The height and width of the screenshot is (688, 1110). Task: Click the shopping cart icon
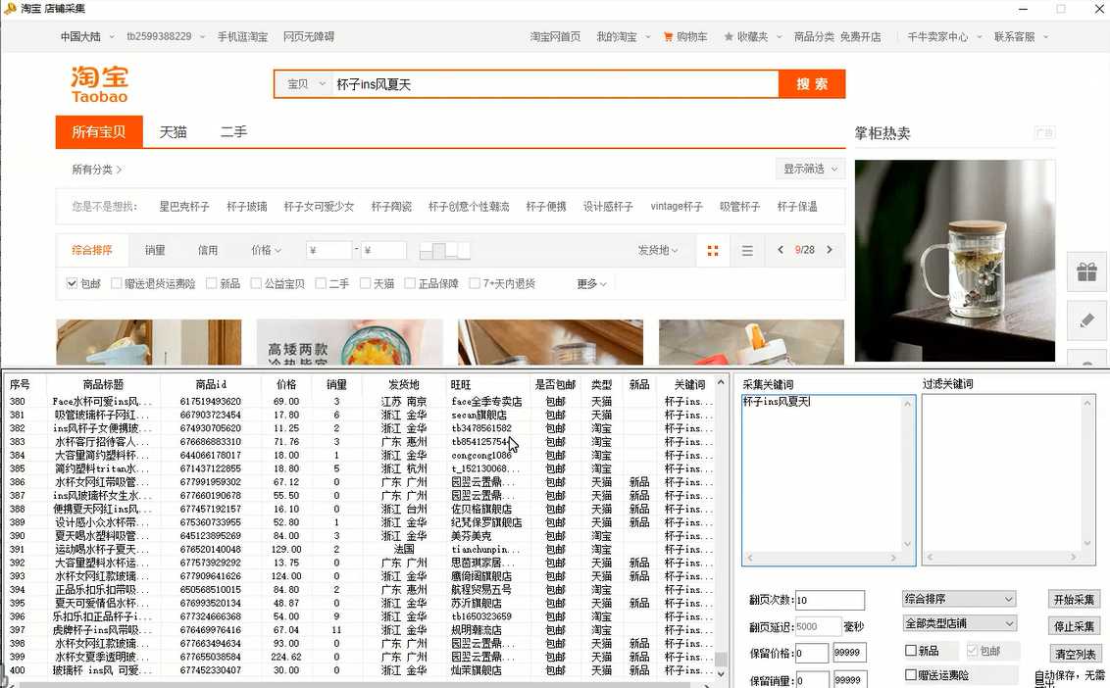[668, 37]
